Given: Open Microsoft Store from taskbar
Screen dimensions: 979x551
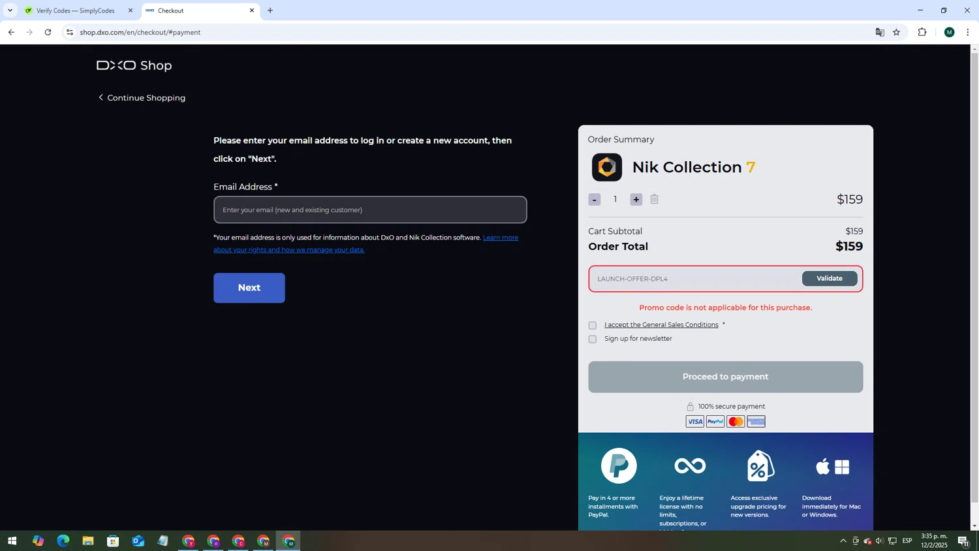Looking at the screenshot, I should (113, 541).
